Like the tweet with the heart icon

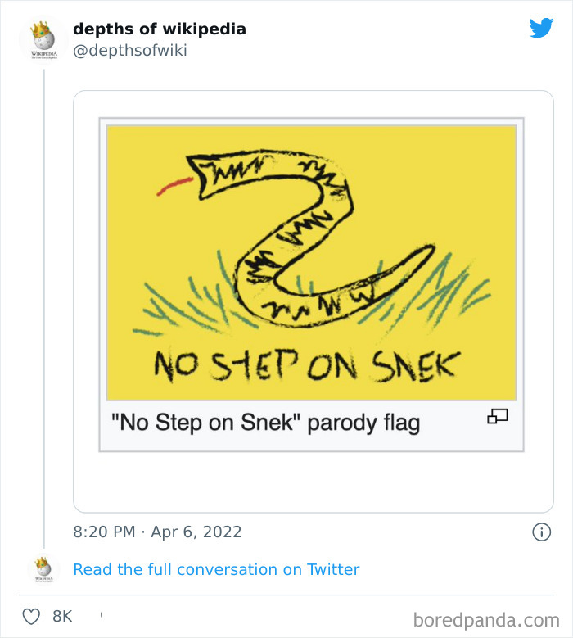[31, 617]
